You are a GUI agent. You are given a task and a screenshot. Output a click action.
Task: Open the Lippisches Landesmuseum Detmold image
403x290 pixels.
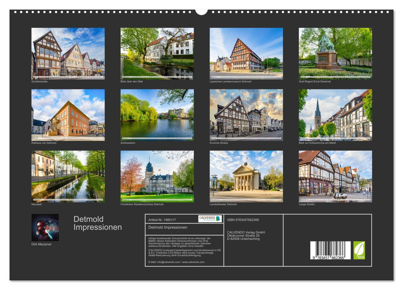pos(246,53)
